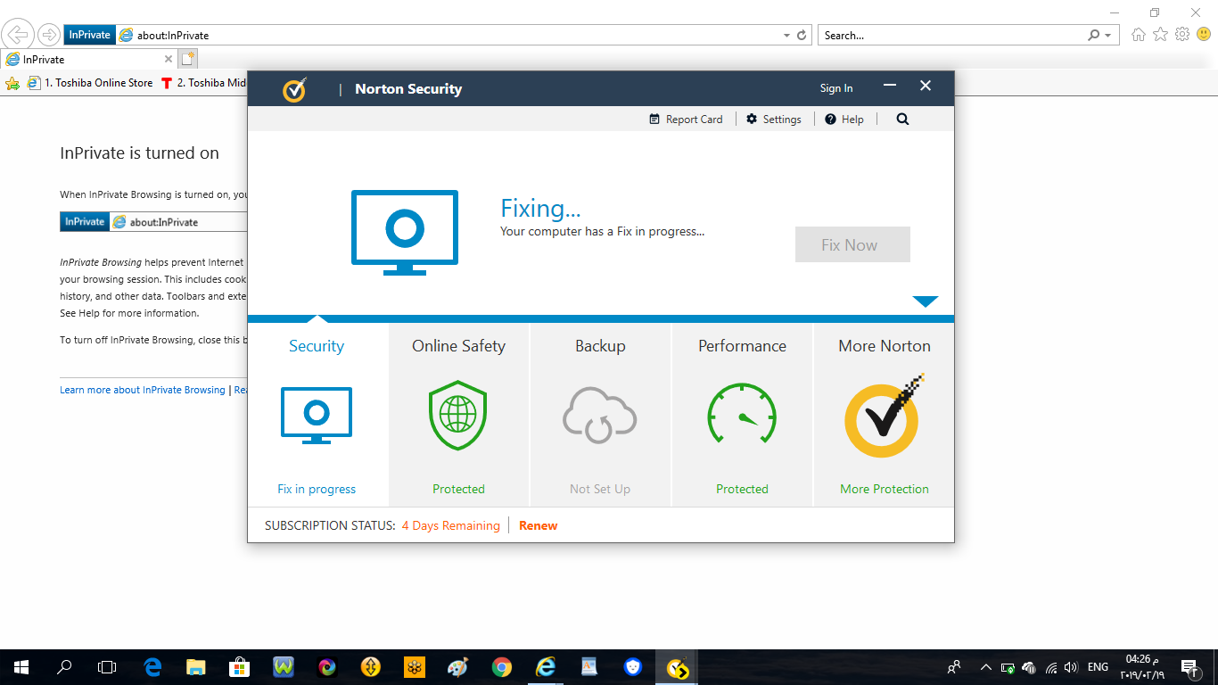This screenshot has width=1218, height=685.
Task: Select the Security tab
Action: (x=317, y=346)
